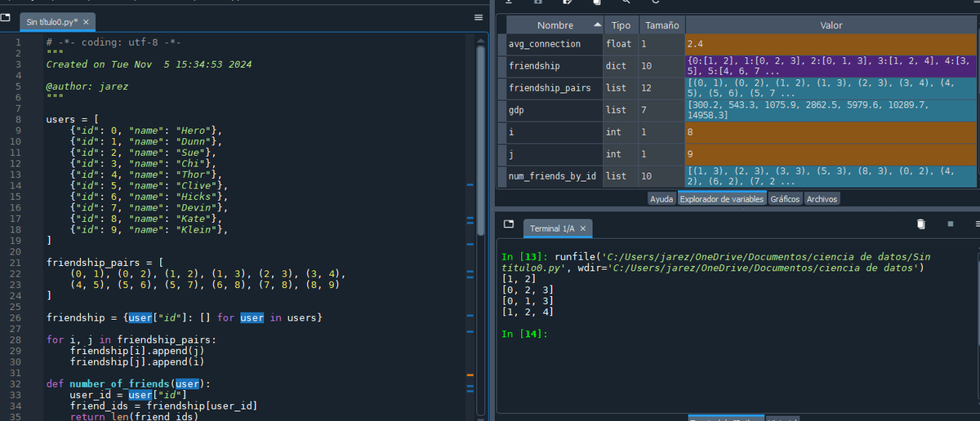Close the Sin título0.py tab

pyautogui.click(x=87, y=20)
